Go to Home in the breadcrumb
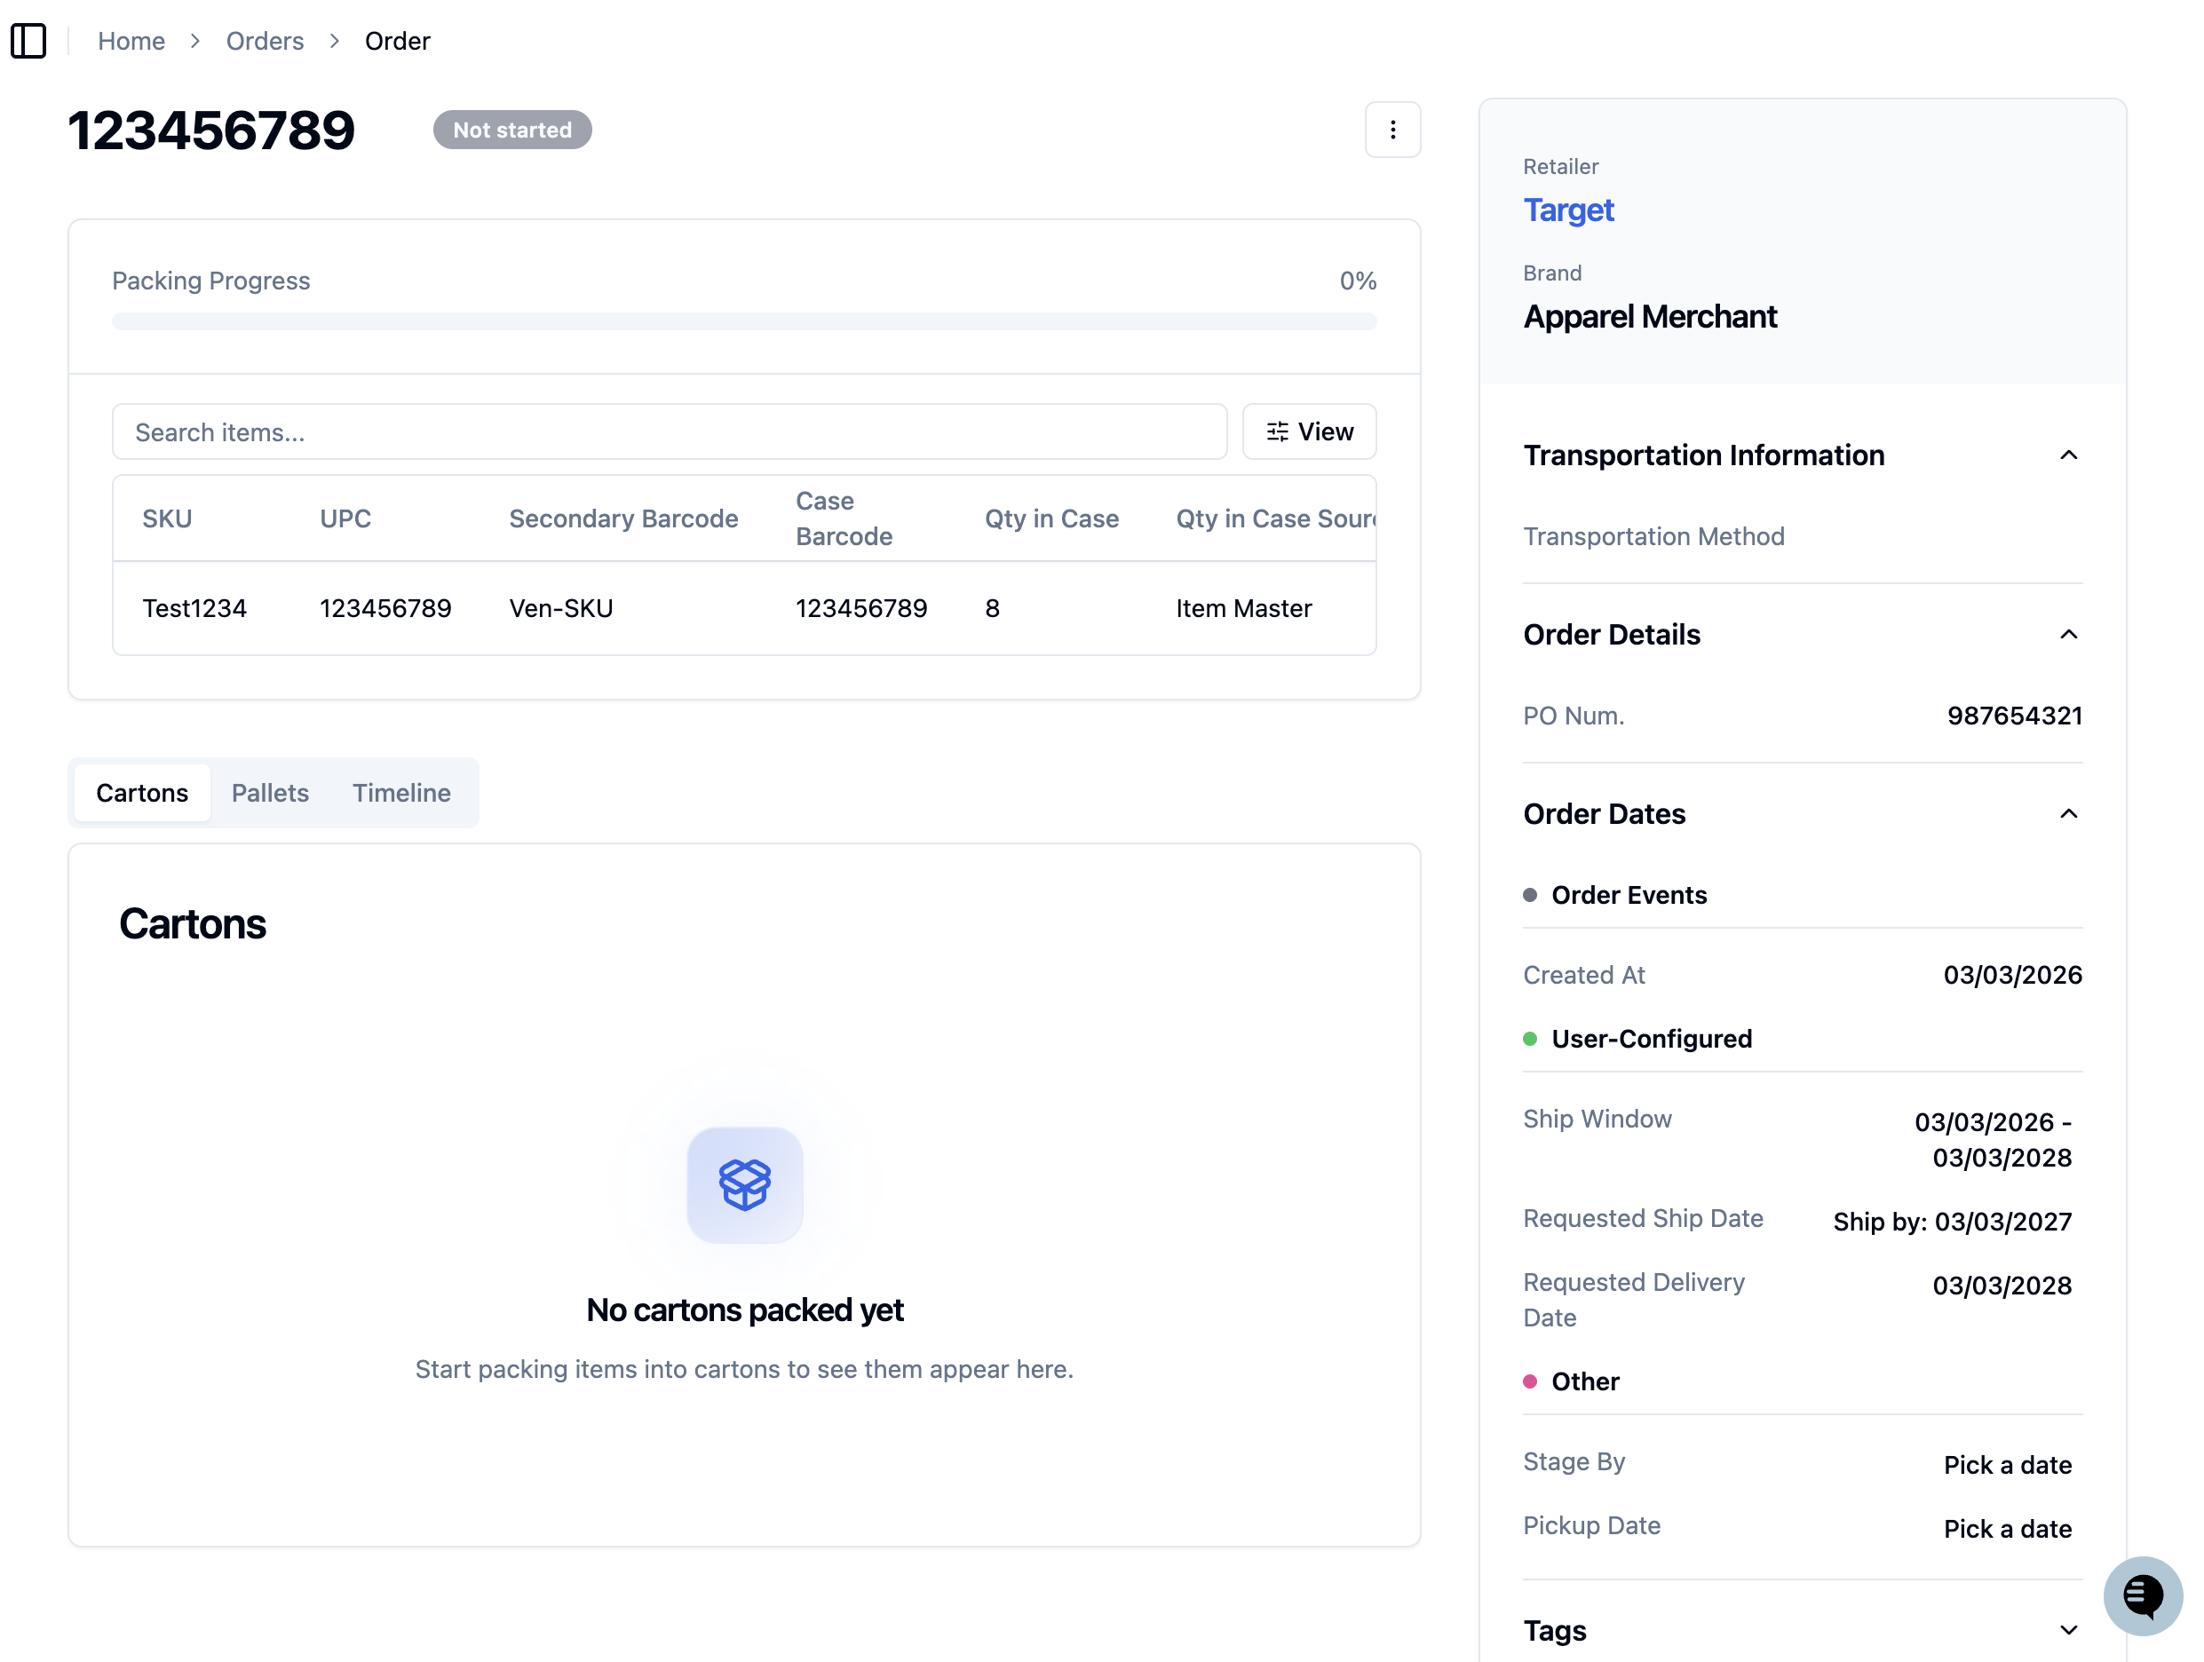 pyautogui.click(x=131, y=41)
